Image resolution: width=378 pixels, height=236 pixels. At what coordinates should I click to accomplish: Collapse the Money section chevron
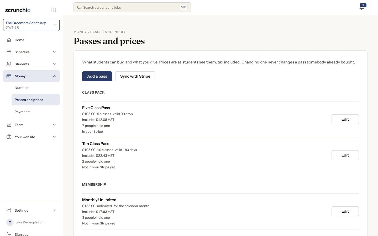coord(54,76)
